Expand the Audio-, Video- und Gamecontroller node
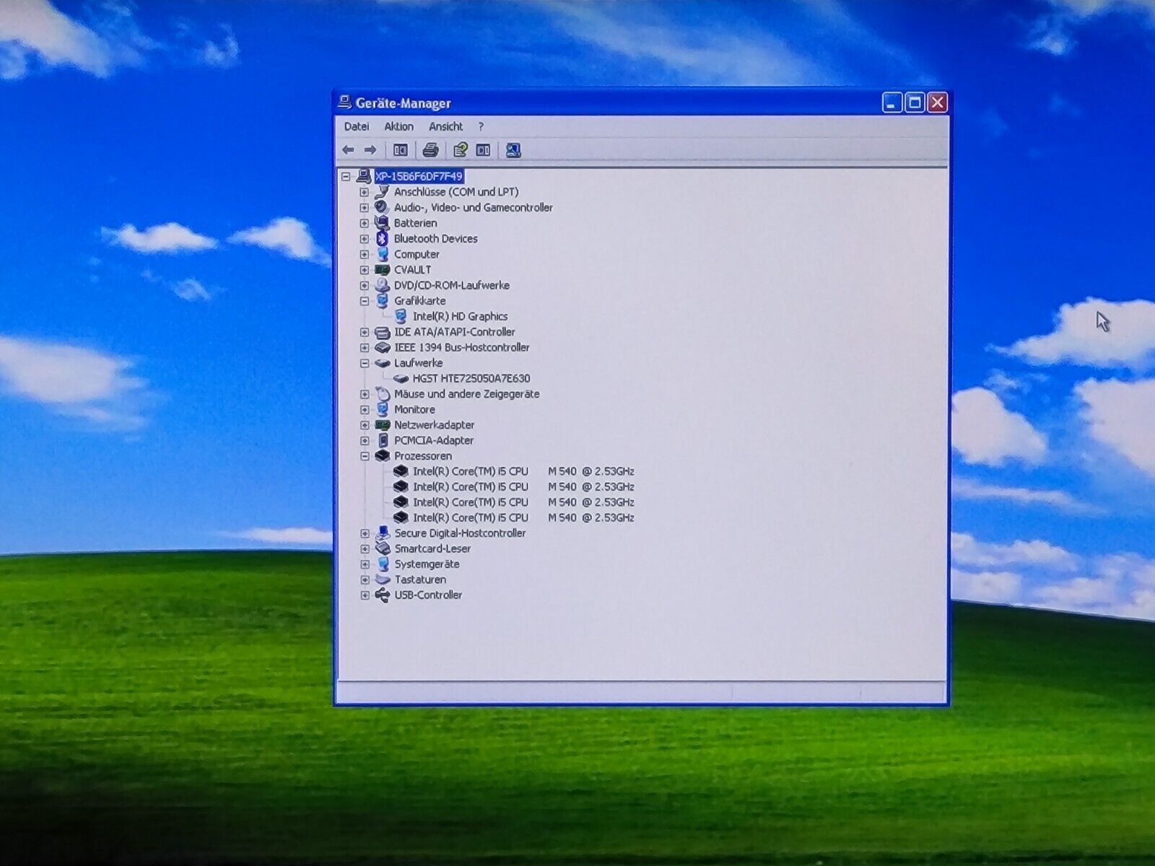This screenshot has height=866, width=1155. point(365,208)
